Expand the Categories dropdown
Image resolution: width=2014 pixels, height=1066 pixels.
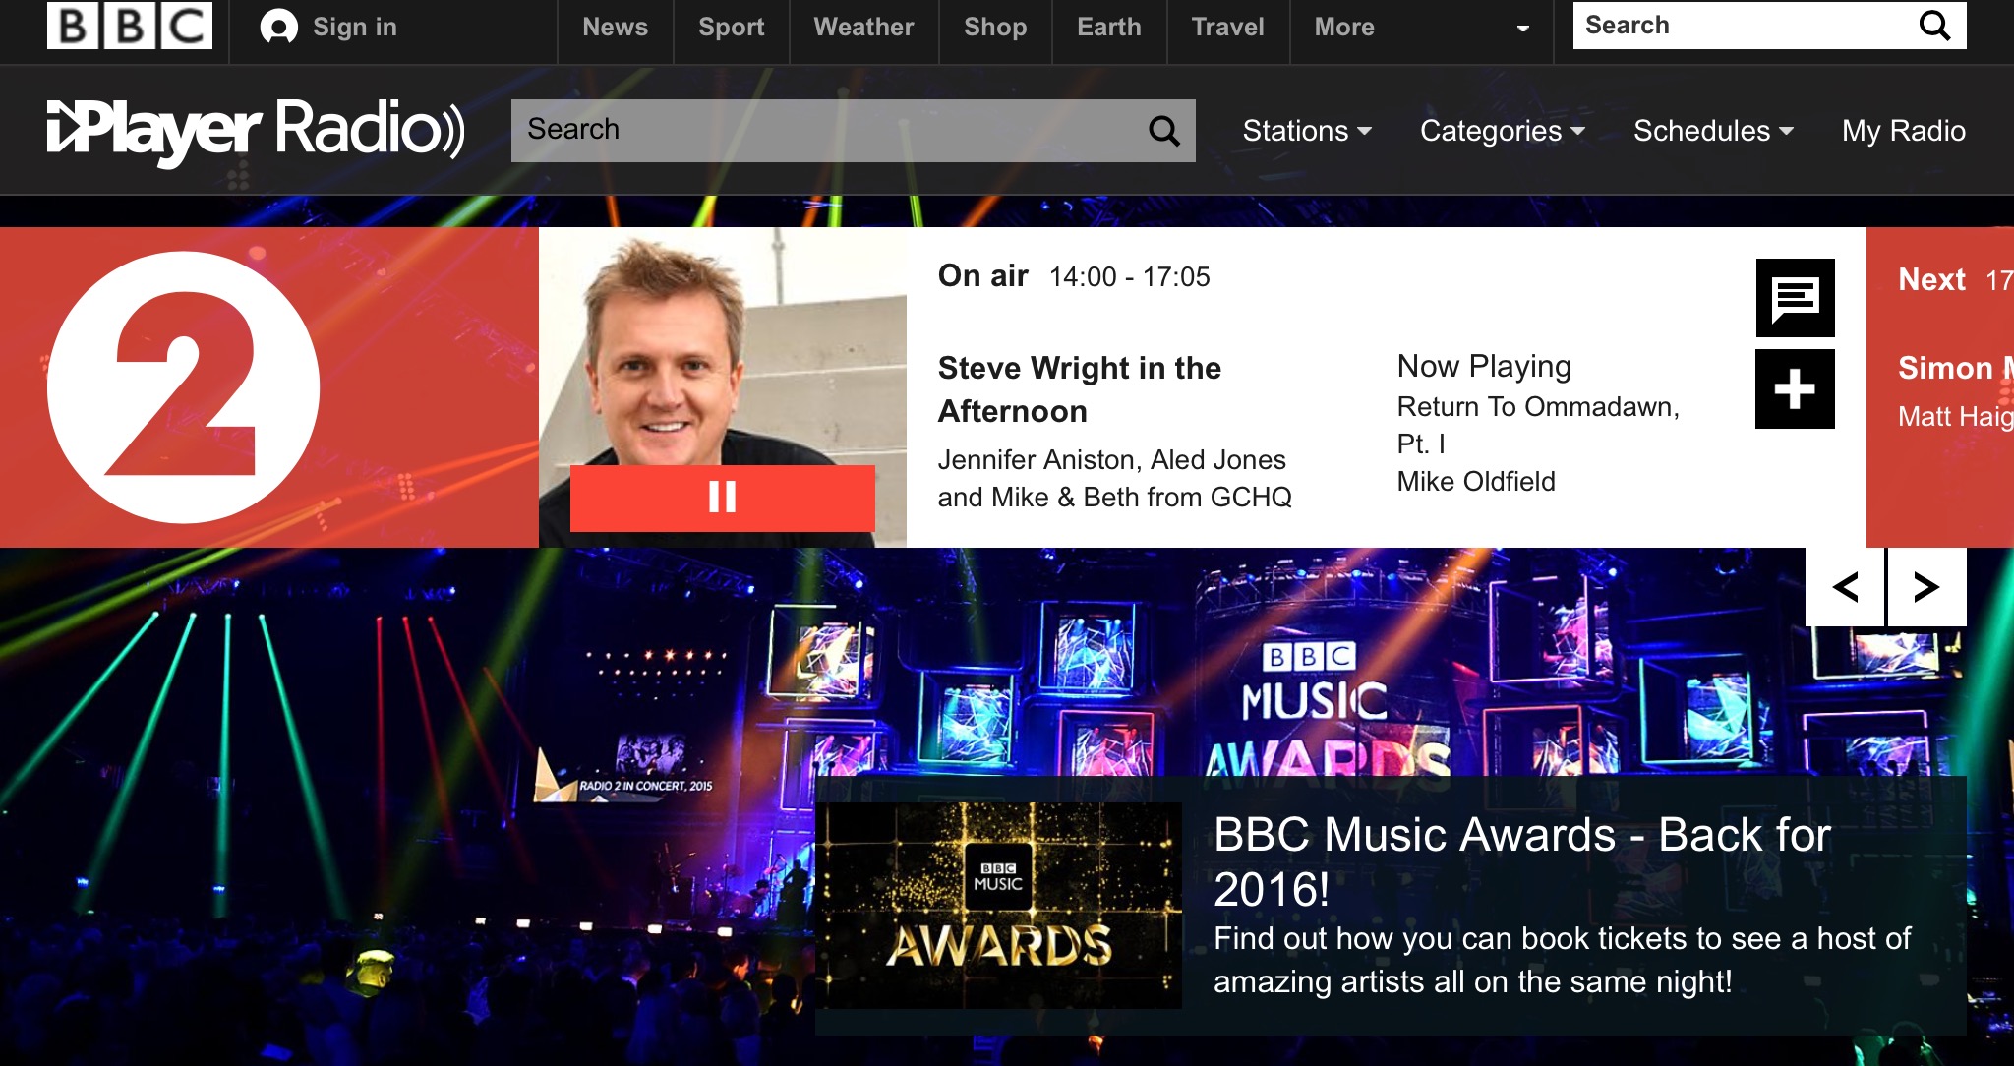point(1503,131)
